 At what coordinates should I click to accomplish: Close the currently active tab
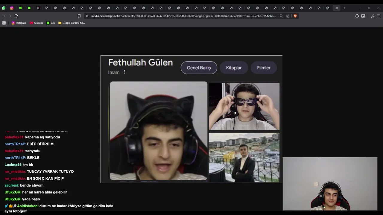(337, 8)
